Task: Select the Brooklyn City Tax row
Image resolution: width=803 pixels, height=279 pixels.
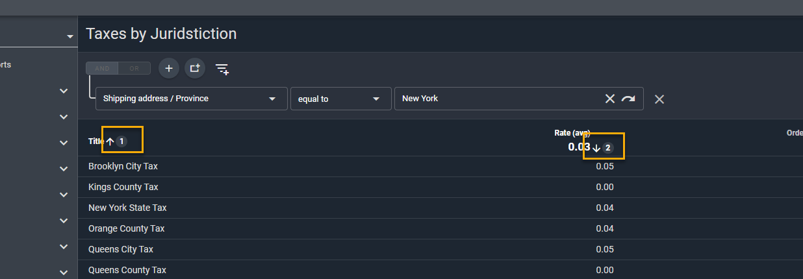Action: [123, 167]
